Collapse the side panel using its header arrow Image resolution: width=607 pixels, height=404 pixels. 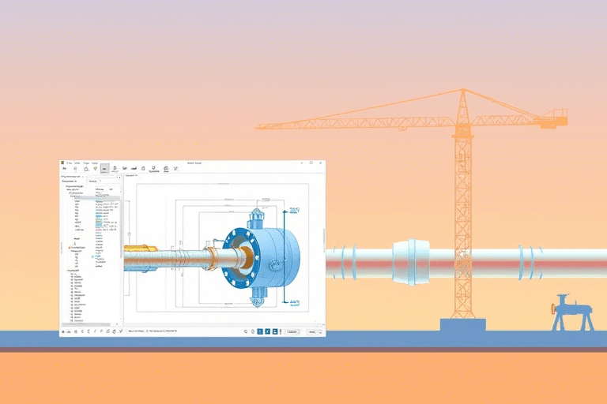(120, 177)
